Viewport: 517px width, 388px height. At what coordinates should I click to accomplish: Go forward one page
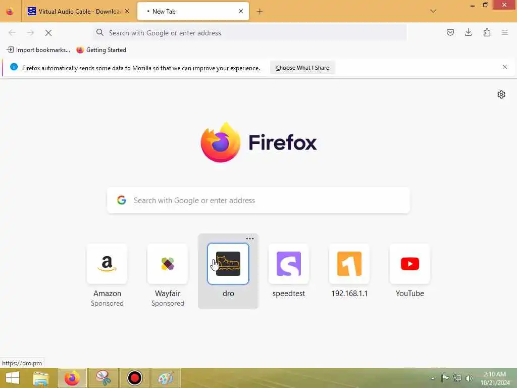click(x=30, y=33)
